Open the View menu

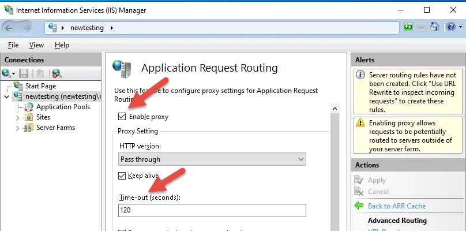(x=36, y=45)
